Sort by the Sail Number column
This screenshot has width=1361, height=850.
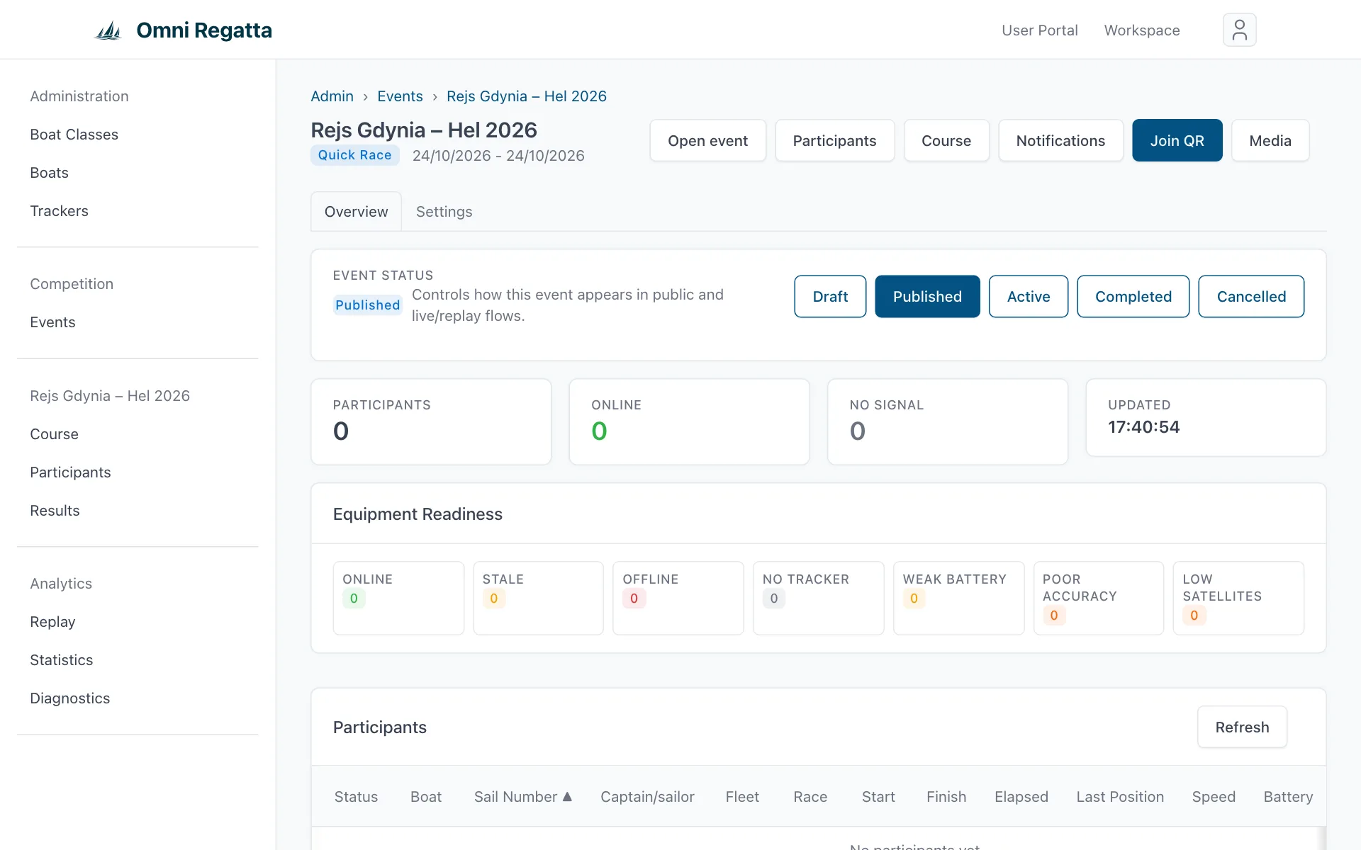pos(515,797)
